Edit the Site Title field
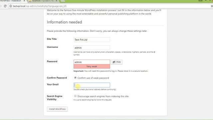 tap(92, 40)
